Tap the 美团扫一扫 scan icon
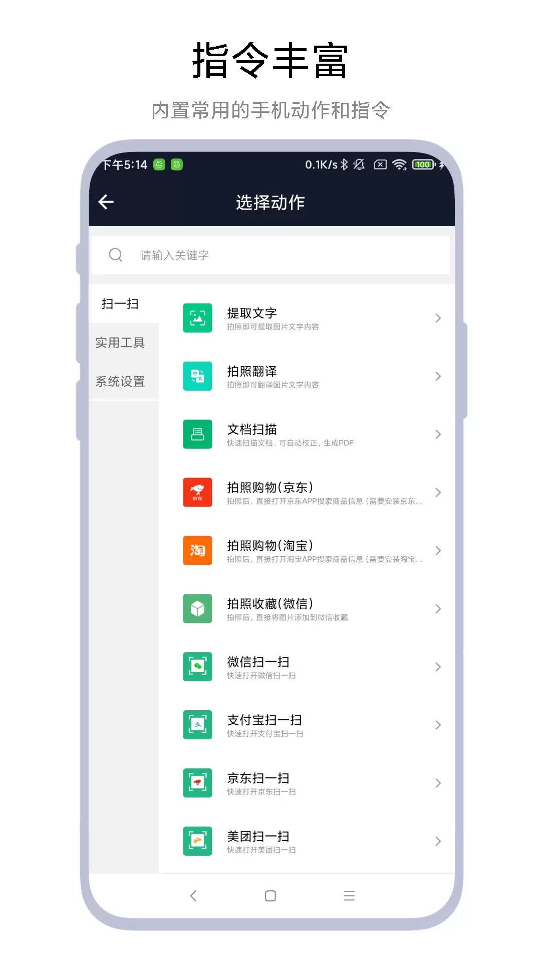 click(x=197, y=842)
